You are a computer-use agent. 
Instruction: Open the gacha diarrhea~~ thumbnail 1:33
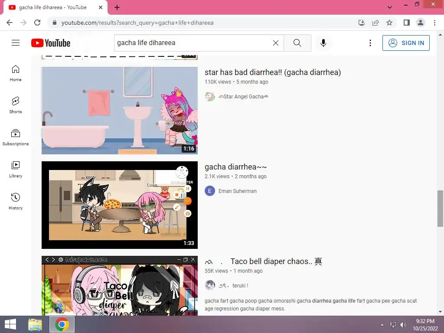(x=120, y=205)
